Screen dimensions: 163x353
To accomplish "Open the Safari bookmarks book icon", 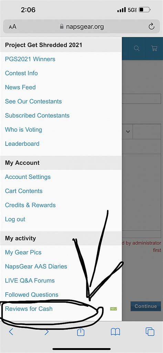I will tap(115, 332).
